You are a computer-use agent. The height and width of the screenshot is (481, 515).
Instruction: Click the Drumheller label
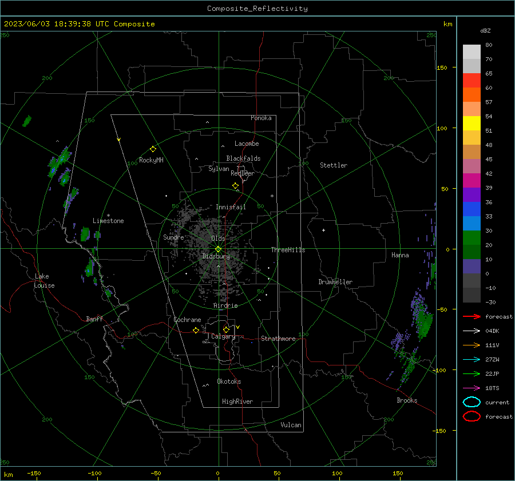point(335,282)
